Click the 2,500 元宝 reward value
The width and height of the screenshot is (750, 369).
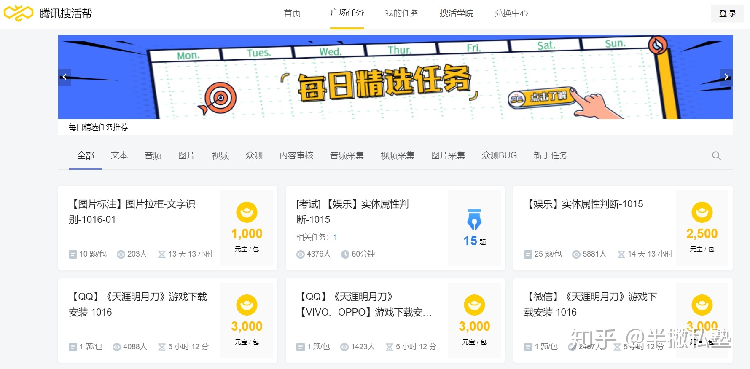point(702,234)
